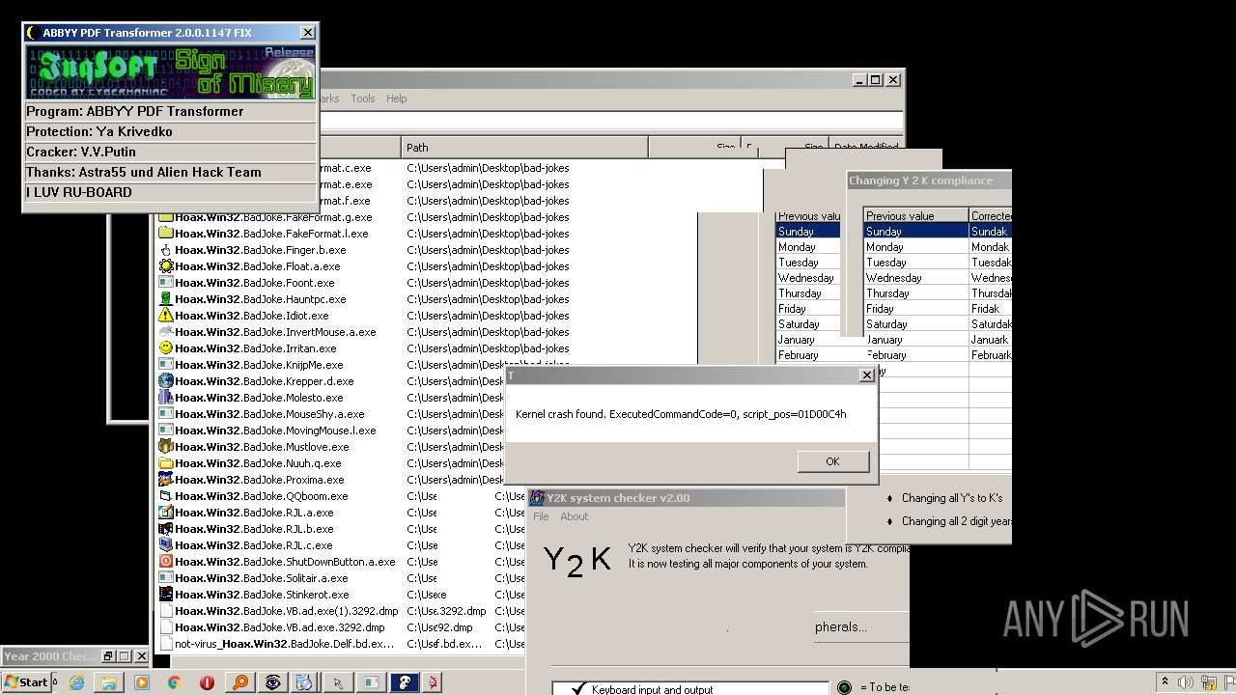Select the Krepper.d.exe globe icon
The height and width of the screenshot is (695, 1236).
click(x=166, y=381)
